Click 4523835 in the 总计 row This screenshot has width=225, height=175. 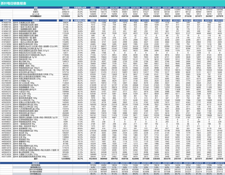[x=93, y=159]
